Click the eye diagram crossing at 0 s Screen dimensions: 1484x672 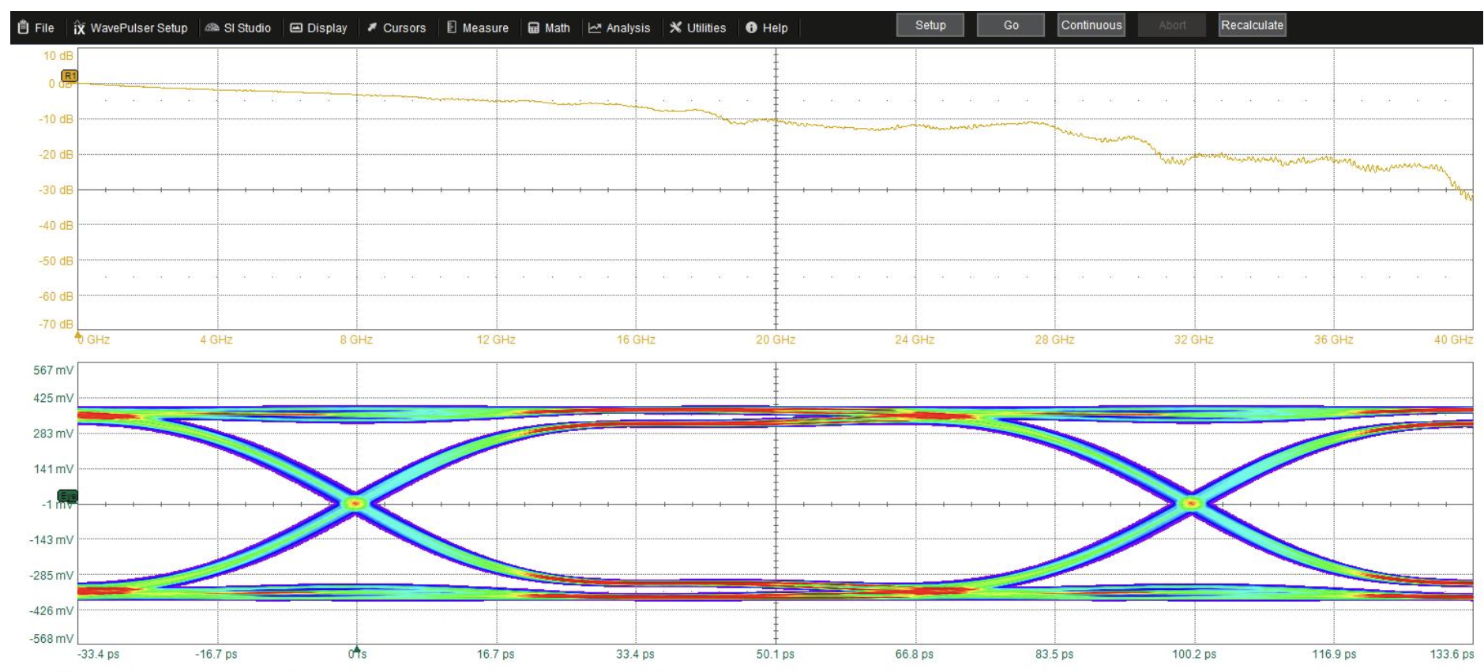coord(356,503)
